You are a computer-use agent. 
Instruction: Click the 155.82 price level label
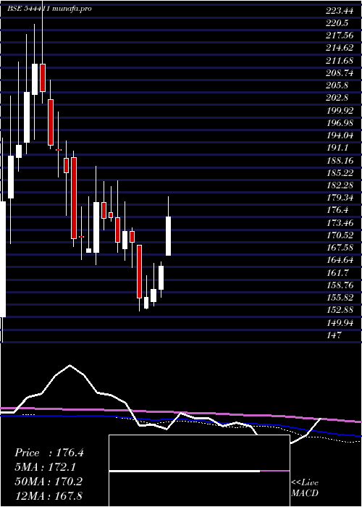point(340,298)
